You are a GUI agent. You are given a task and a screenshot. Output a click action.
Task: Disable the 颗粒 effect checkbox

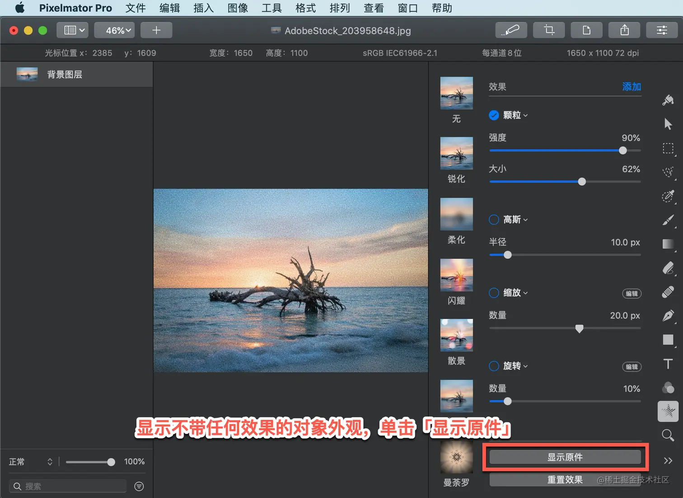coord(494,115)
